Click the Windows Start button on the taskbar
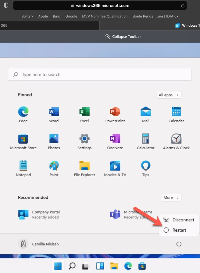This screenshot has width=200, height=273. 58,266
